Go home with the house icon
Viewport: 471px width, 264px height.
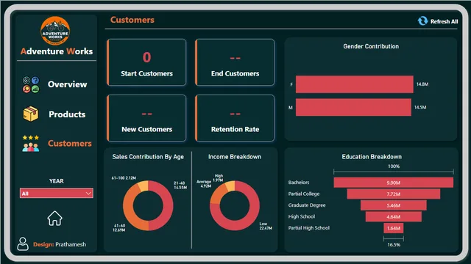tap(54, 219)
